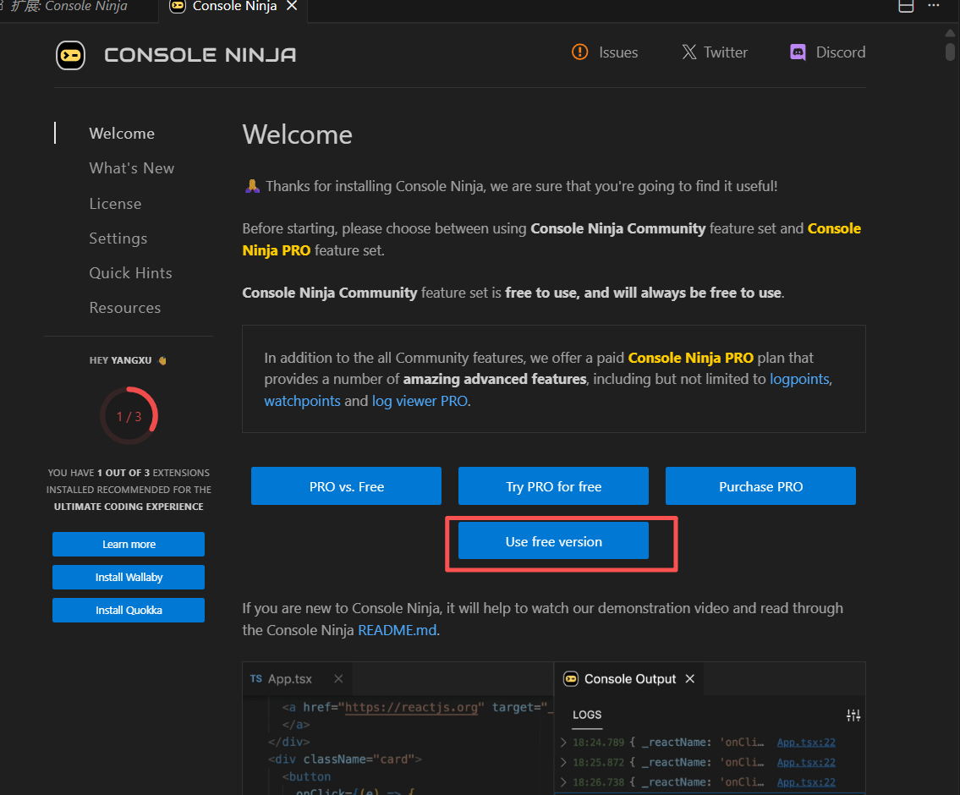Open App.tsx:22 link on 18:24.789 row
Screen dimensions: 960x795
pos(806,743)
